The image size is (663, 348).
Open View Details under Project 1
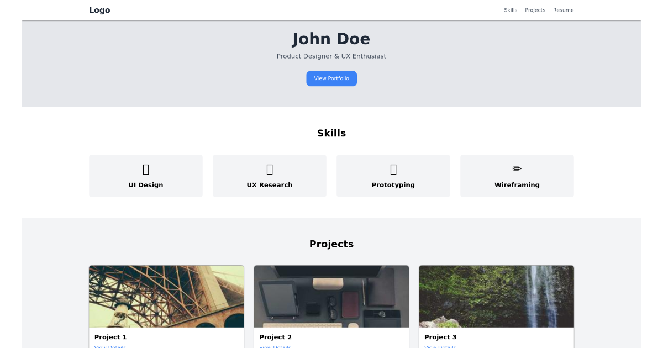click(109, 346)
